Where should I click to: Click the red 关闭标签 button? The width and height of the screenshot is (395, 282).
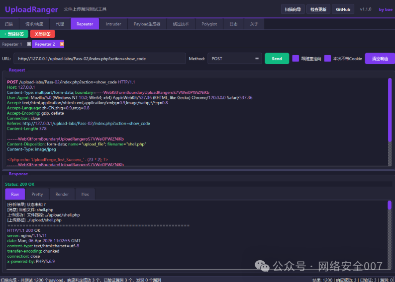pyautogui.click(x=43, y=34)
